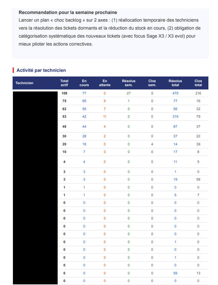The width and height of the screenshot is (218, 285).
Task: Select the Activité par technicien heading
Action: click(x=41, y=70)
